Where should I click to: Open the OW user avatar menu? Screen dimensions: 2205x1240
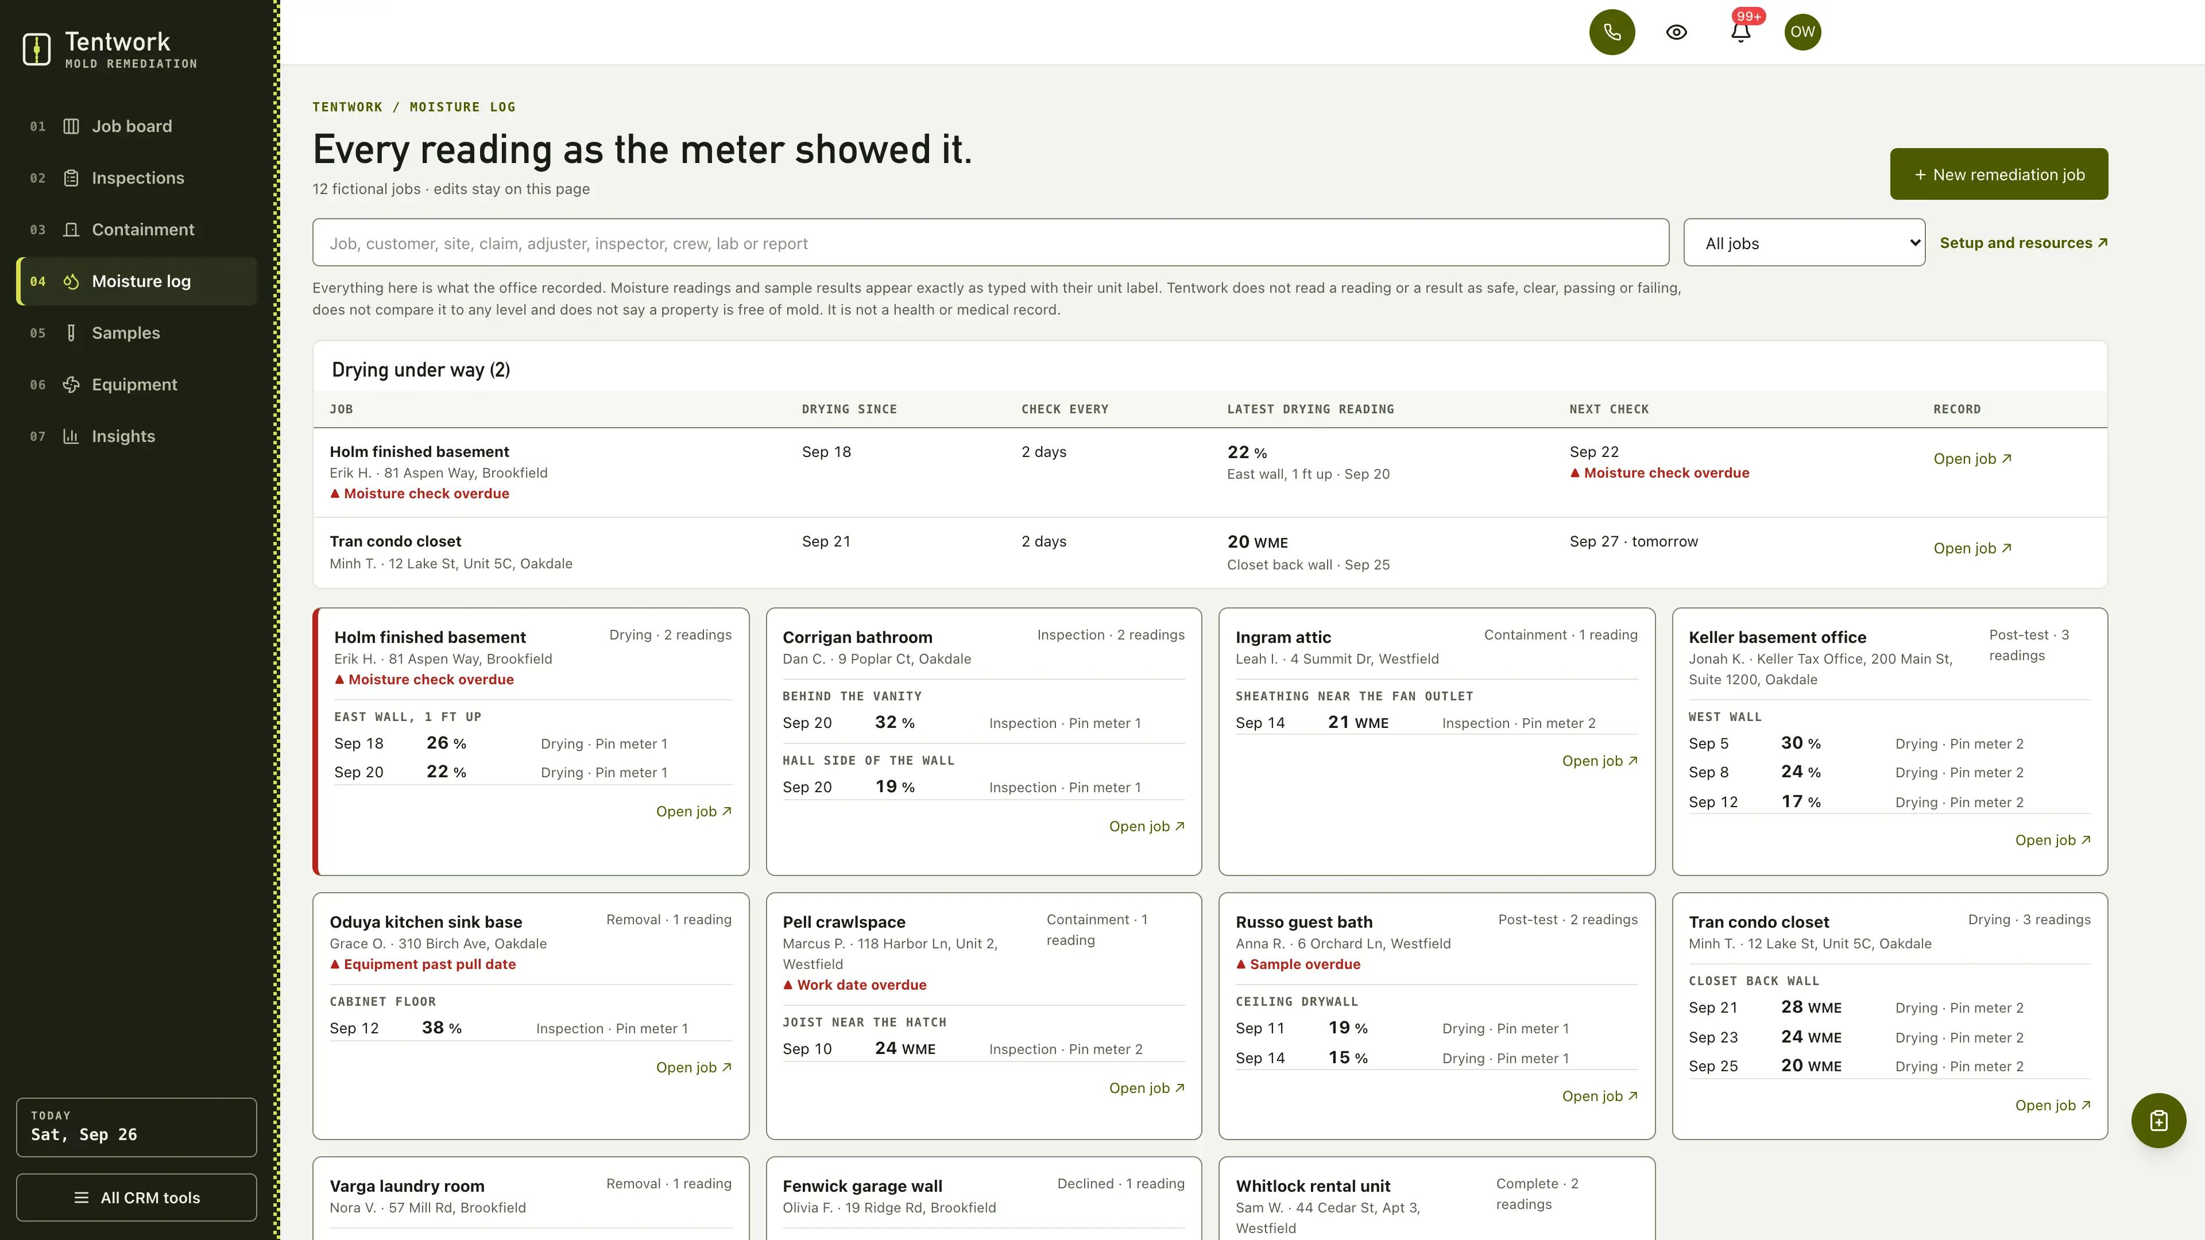(1802, 33)
